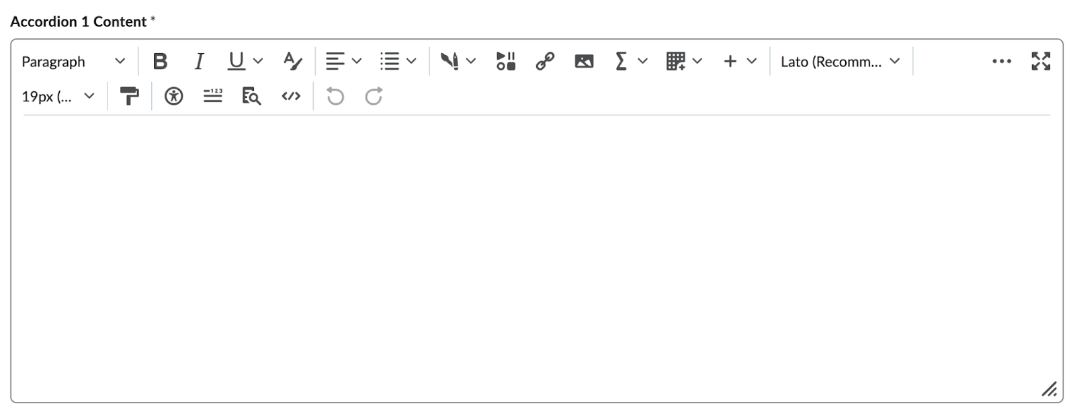Click the Align left icon

335,61
